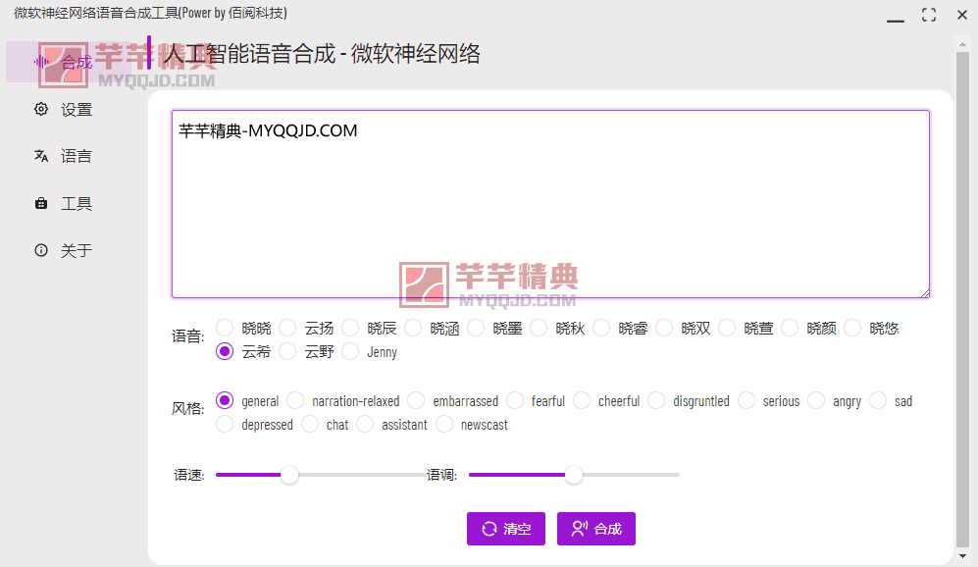Select the 云扬 voice
978x567 pixels.
coord(287,328)
